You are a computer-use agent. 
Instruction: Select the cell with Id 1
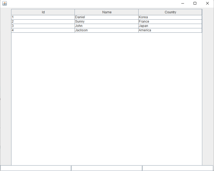click(43, 17)
